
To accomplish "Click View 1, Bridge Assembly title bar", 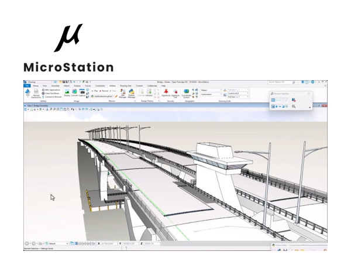I will (146, 106).
